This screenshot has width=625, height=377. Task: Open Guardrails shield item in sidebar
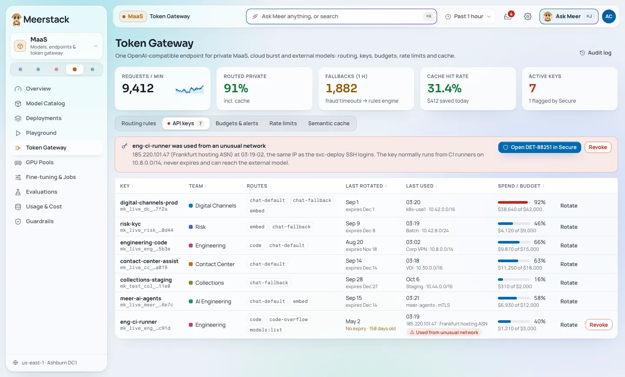tap(56, 221)
